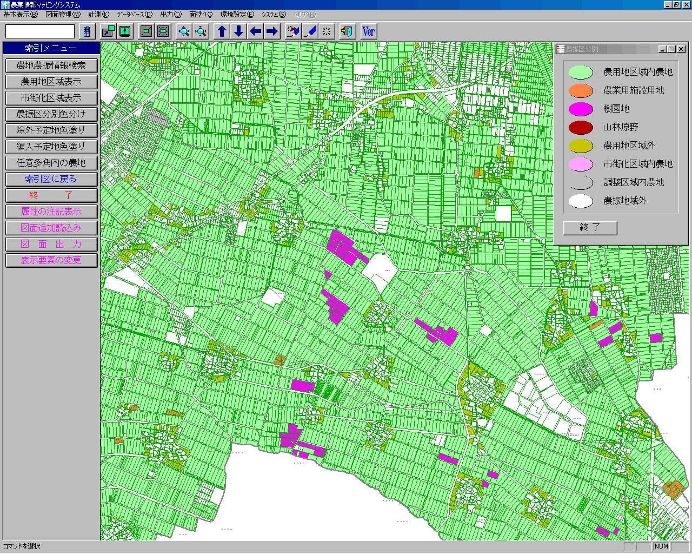Click the NUM status bar indicator

click(x=661, y=546)
